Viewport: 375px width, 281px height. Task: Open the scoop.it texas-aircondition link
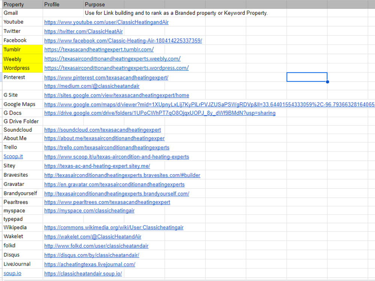[117, 157]
